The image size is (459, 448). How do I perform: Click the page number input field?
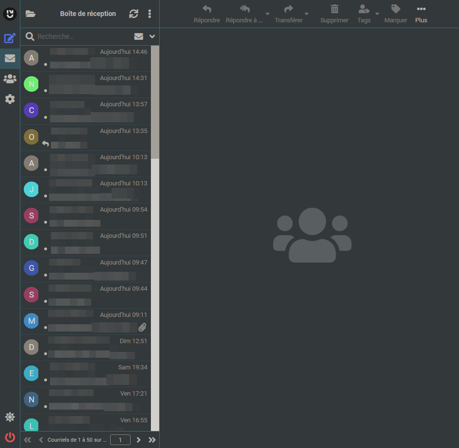click(x=120, y=440)
